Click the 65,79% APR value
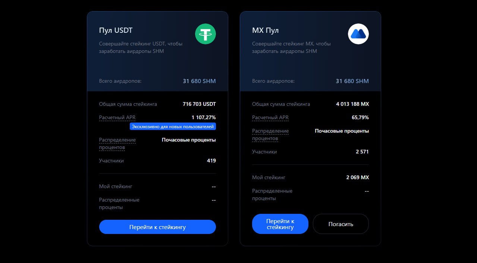The width and height of the screenshot is (477, 263). [360, 117]
